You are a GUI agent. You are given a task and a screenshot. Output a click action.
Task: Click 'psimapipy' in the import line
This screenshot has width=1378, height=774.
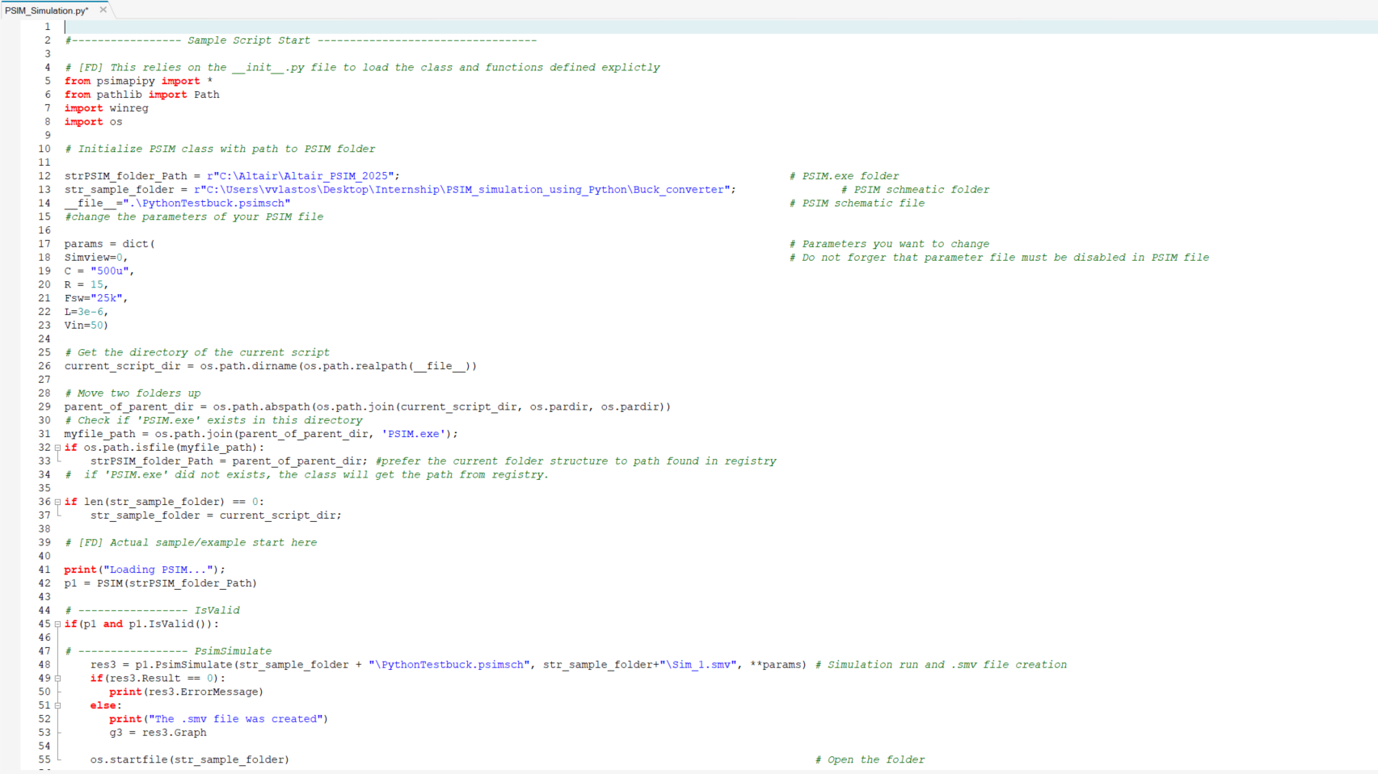pyautogui.click(x=125, y=81)
